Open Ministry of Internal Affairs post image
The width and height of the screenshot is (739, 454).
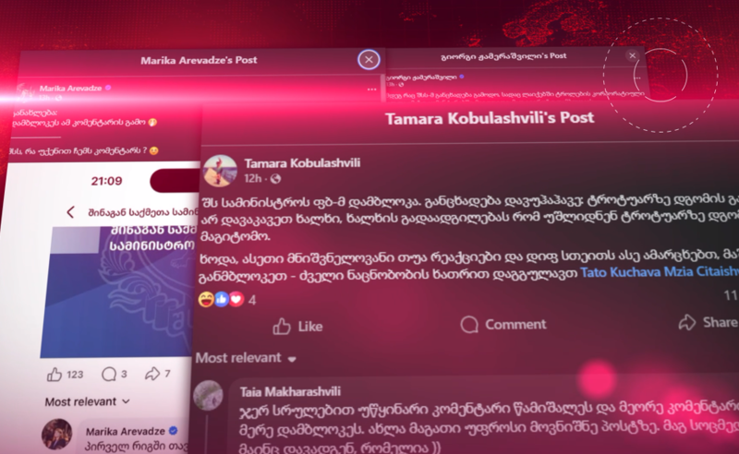pos(117,292)
